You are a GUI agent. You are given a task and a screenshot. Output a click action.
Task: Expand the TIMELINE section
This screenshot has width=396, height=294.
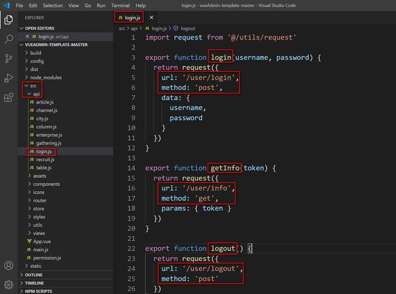pyautogui.click(x=34, y=283)
